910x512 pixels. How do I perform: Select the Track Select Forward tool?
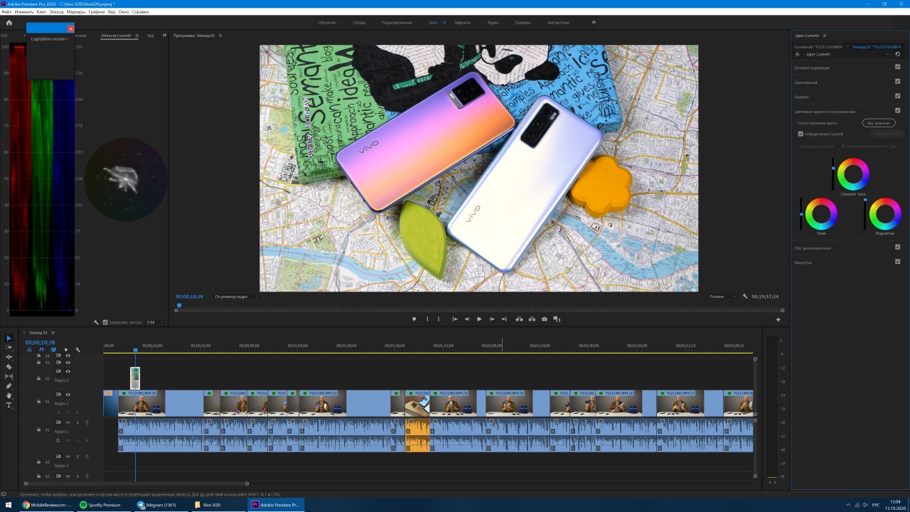click(9, 348)
